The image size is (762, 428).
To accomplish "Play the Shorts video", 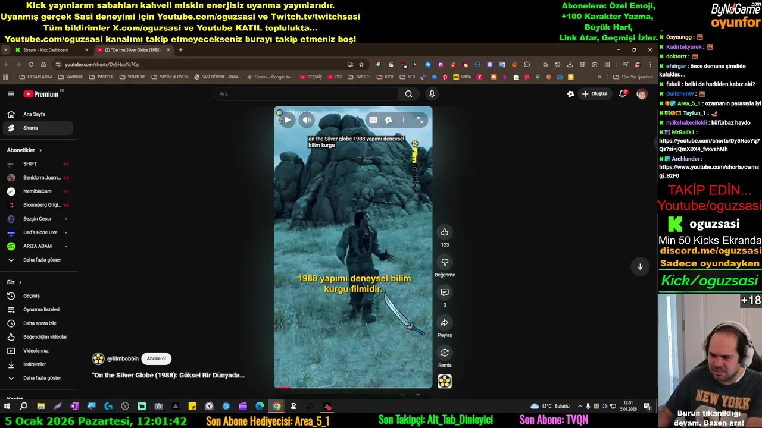I will click(x=288, y=120).
